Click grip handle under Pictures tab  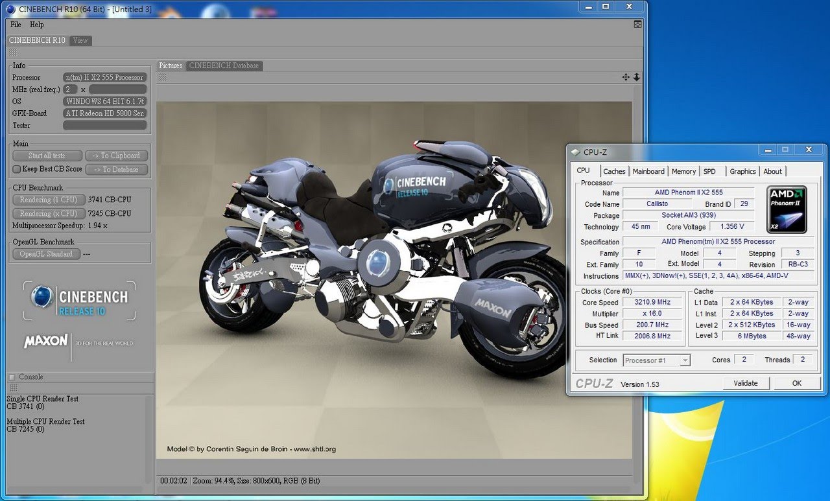(163, 77)
